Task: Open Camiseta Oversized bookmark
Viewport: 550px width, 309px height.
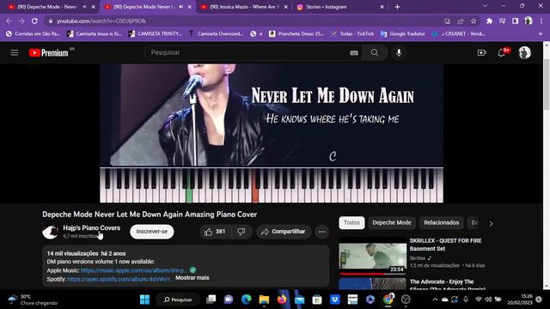Action: click(x=217, y=34)
